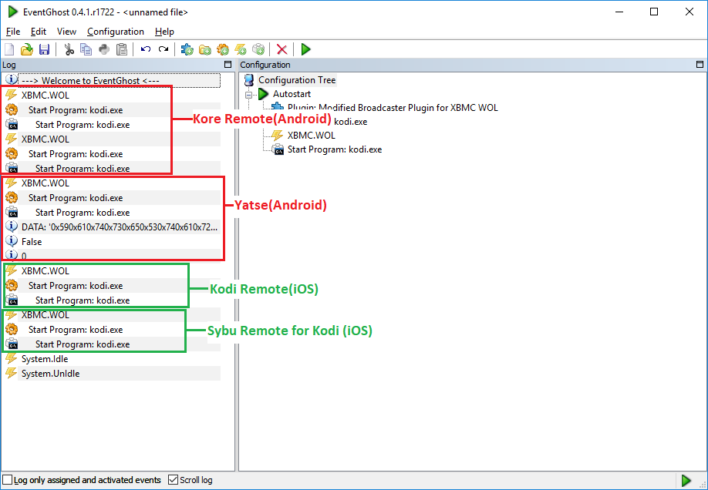The height and width of the screenshot is (490, 708).
Task: Click the Configuration panel title
Action: [265, 65]
